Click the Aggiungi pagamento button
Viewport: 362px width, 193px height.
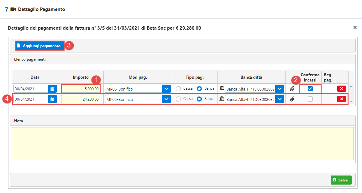(x=40, y=46)
